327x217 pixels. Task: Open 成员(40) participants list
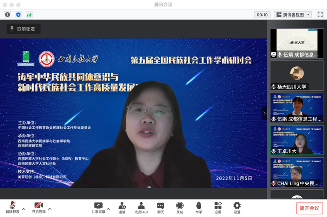[x=141, y=208]
